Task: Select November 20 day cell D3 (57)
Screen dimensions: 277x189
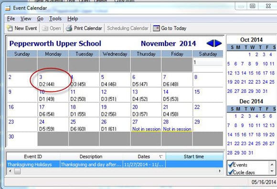Action: [146, 110]
